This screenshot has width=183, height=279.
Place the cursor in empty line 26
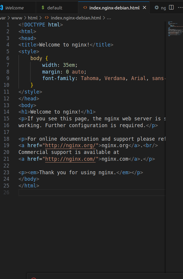point(92,192)
